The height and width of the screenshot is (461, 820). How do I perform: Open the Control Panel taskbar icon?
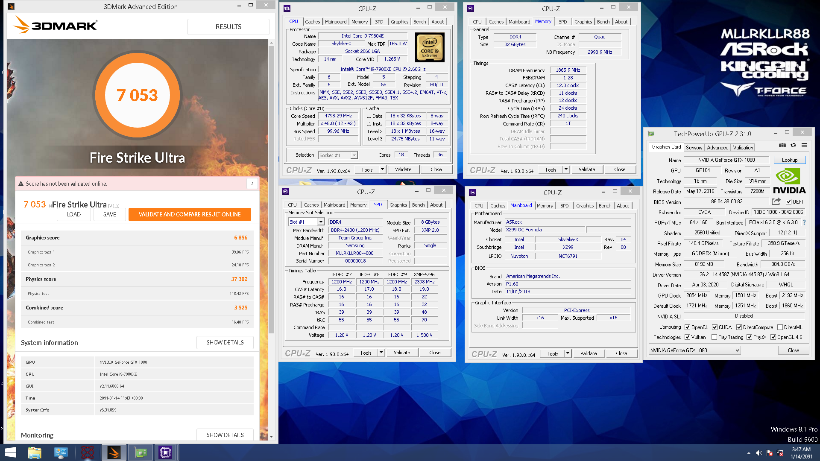coord(61,452)
